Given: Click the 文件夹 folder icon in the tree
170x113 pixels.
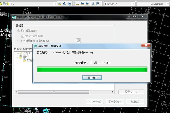Looking at the screenshot, I should click(x=21, y=53).
